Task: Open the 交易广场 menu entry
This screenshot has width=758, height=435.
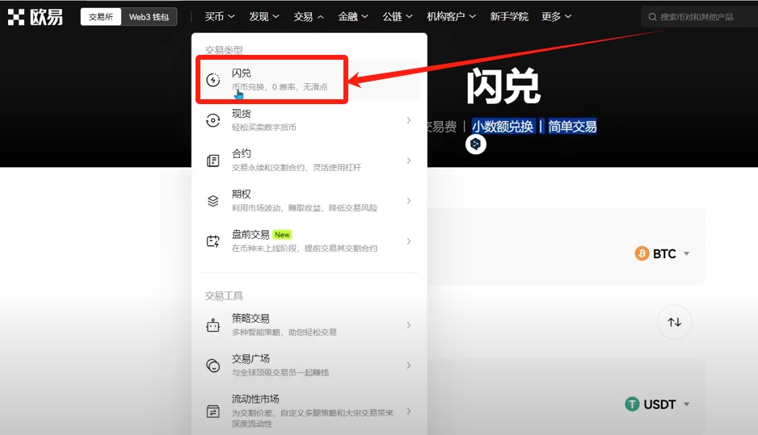Action: click(310, 366)
